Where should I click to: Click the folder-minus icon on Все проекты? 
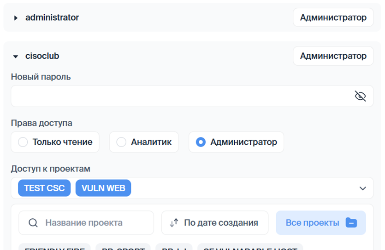pos(351,223)
